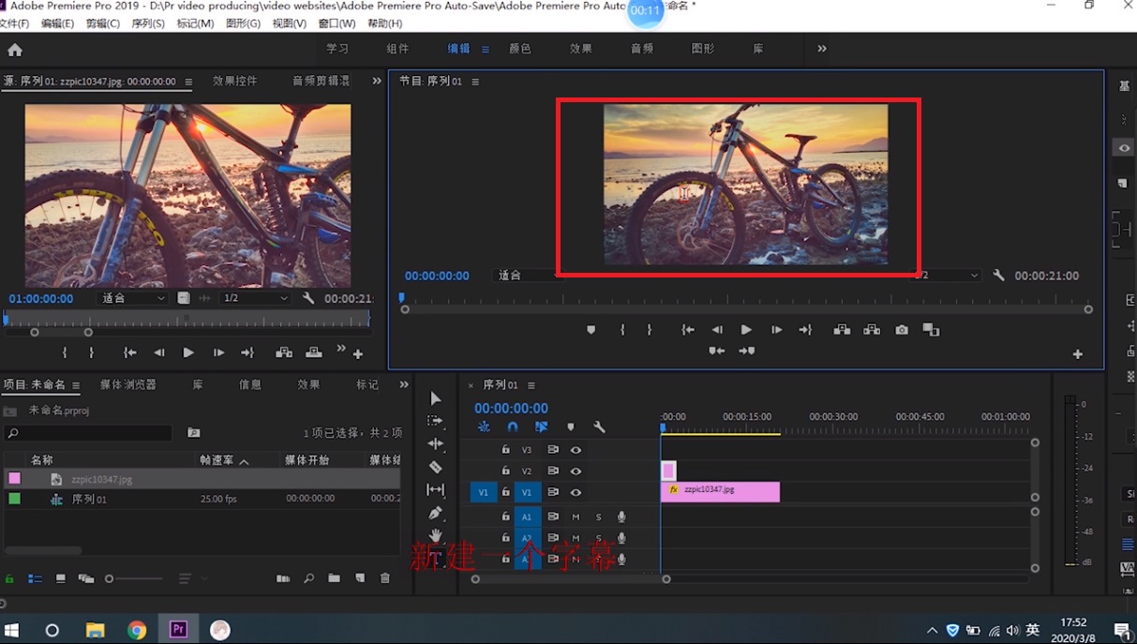Switch to 颜色 workspace tab
The height and width of the screenshot is (644, 1137).
(x=519, y=49)
